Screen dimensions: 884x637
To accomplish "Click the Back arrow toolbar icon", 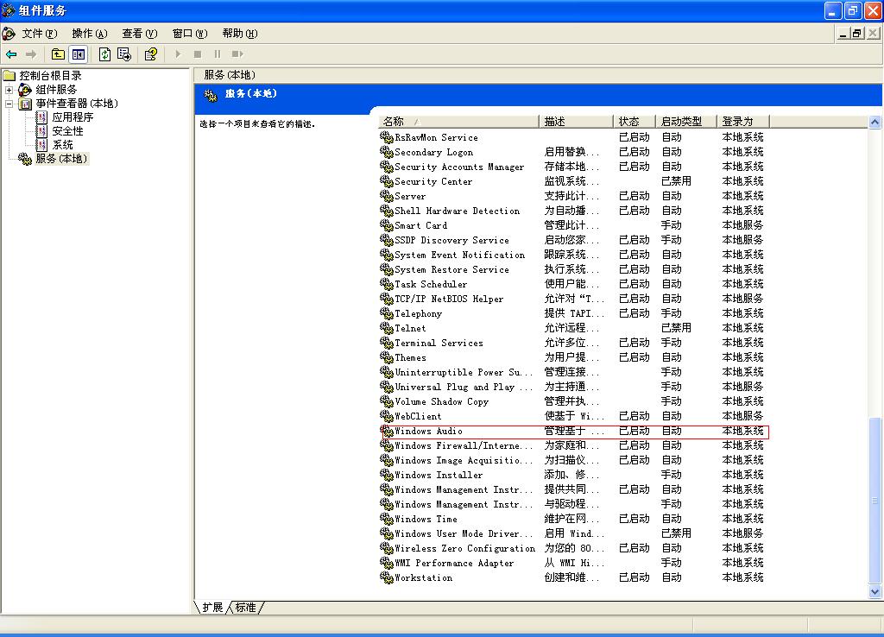I will (x=11, y=54).
